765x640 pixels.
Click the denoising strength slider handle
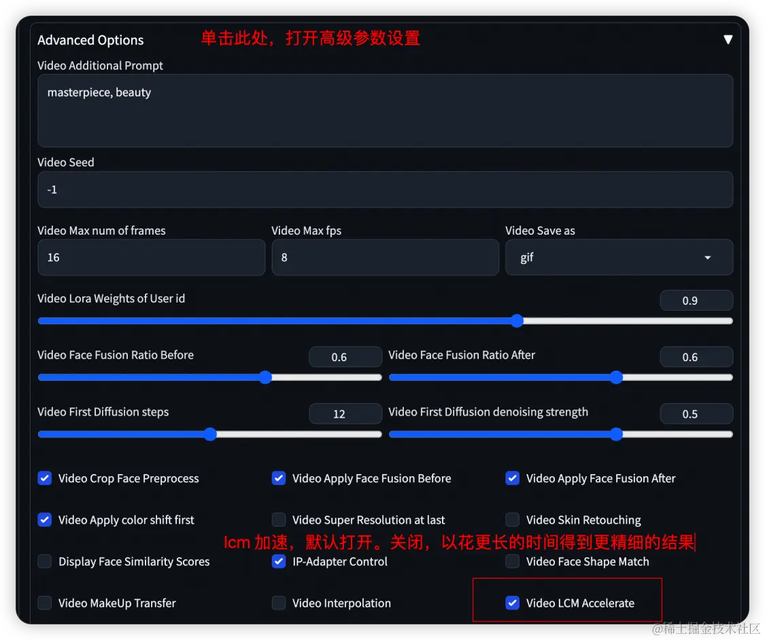pos(616,434)
